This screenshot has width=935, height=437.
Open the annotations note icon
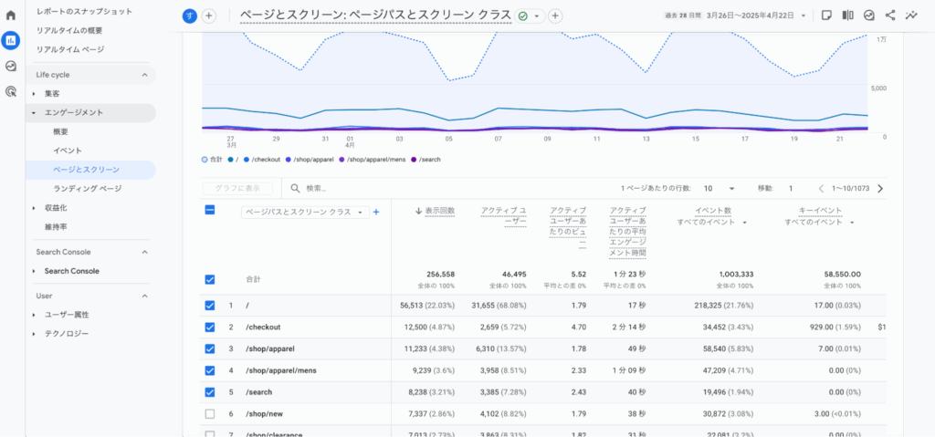click(826, 16)
